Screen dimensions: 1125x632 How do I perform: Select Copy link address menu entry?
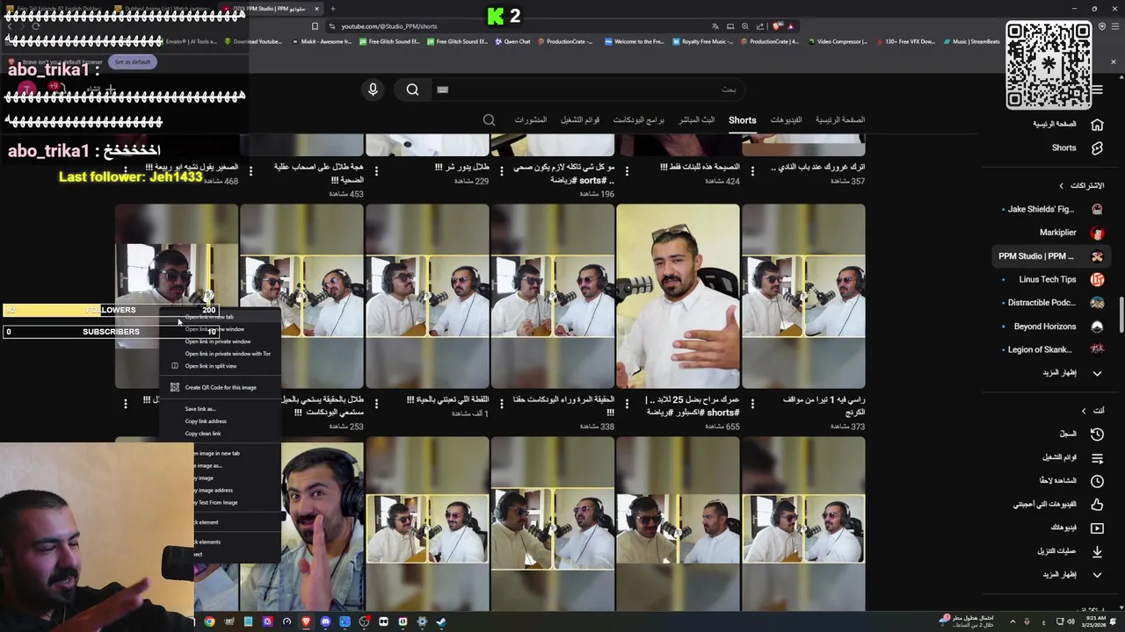click(x=206, y=421)
